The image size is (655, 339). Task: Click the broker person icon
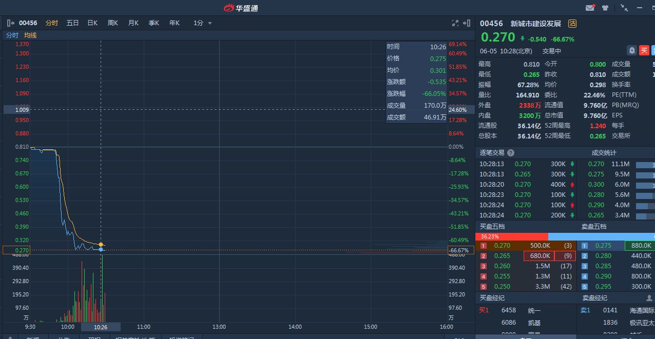pyautogui.click(x=649, y=298)
